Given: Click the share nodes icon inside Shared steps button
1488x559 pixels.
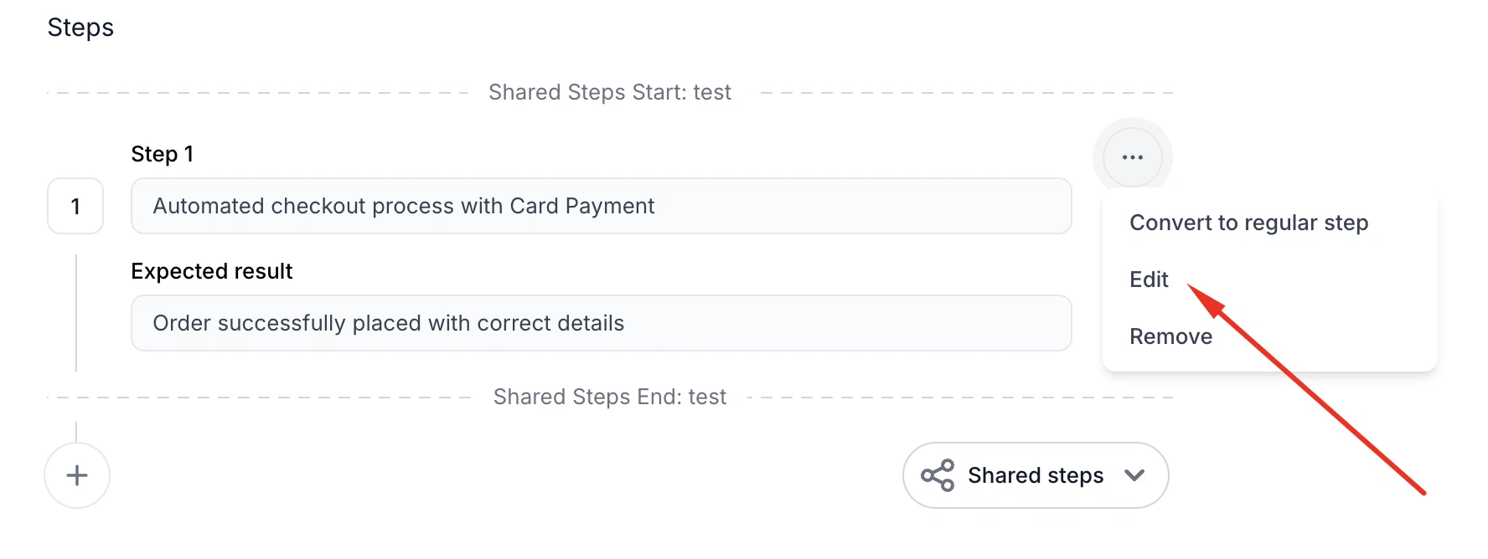Looking at the screenshot, I should click(x=938, y=474).
